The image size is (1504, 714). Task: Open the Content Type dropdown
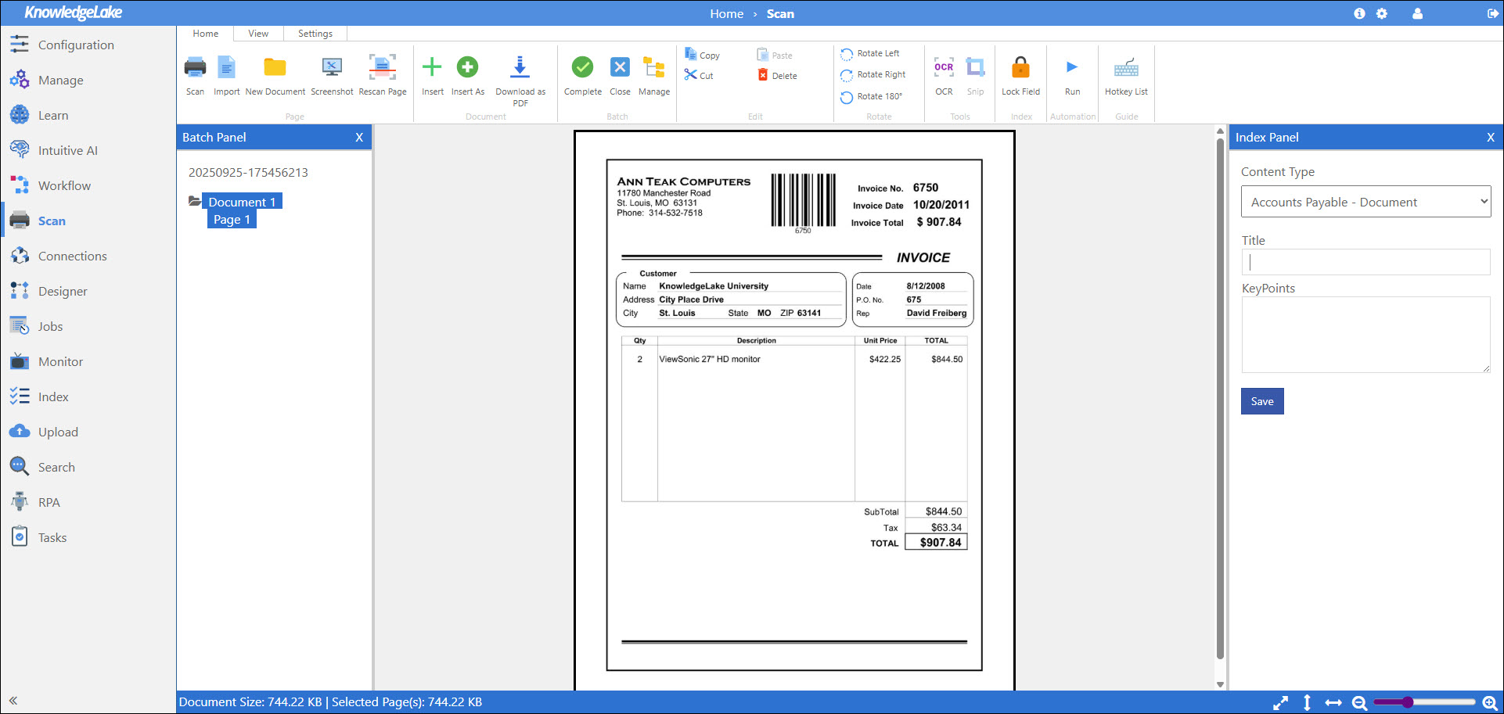1365,202
